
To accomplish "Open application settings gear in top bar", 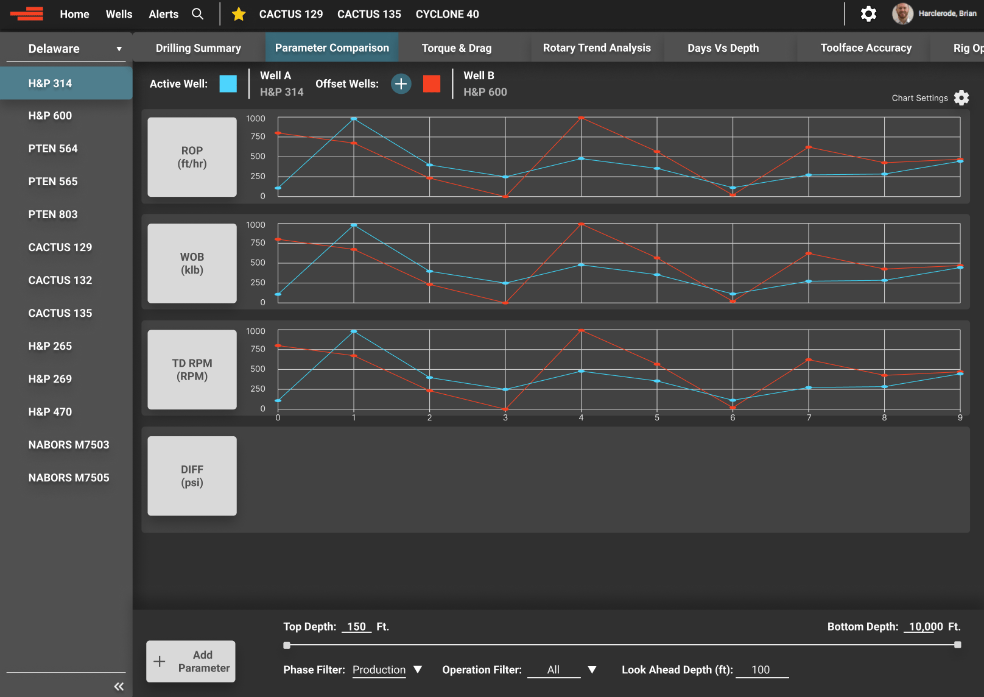I will pos(868,14).
